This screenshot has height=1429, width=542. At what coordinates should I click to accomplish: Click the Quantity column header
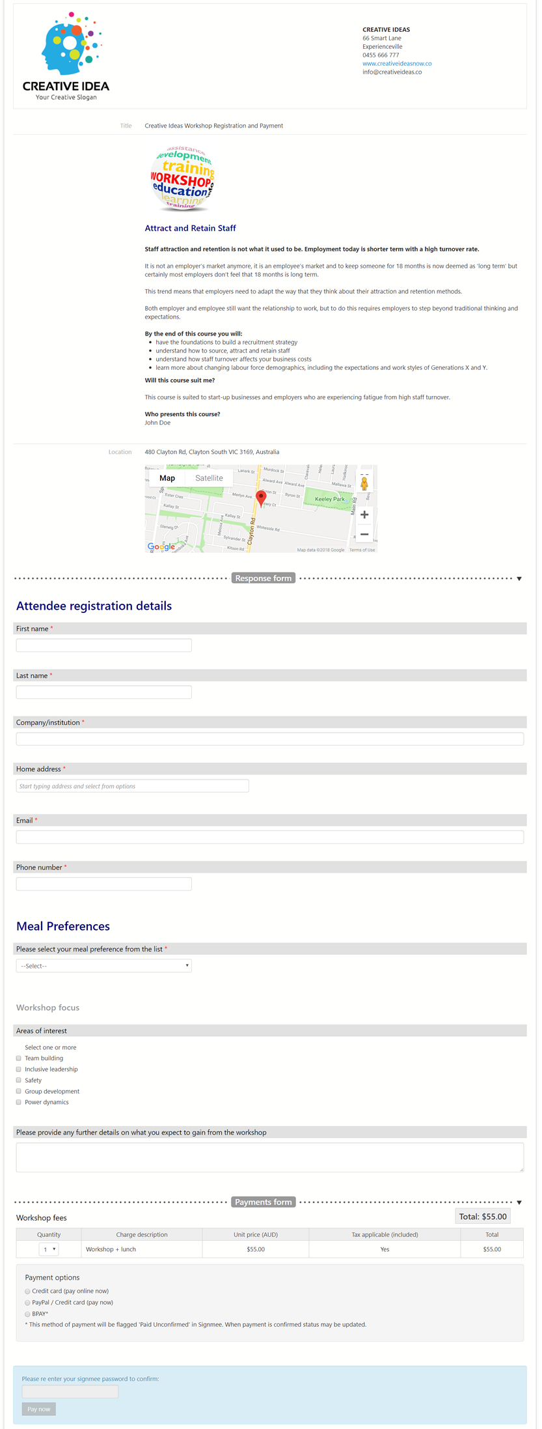click(49, 1234)
